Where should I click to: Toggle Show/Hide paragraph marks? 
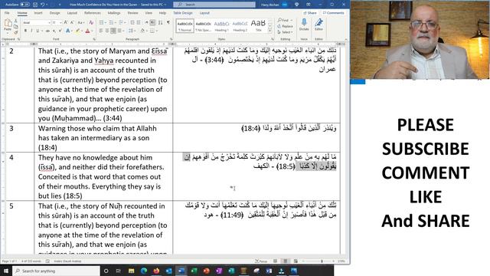coord(168,22)
